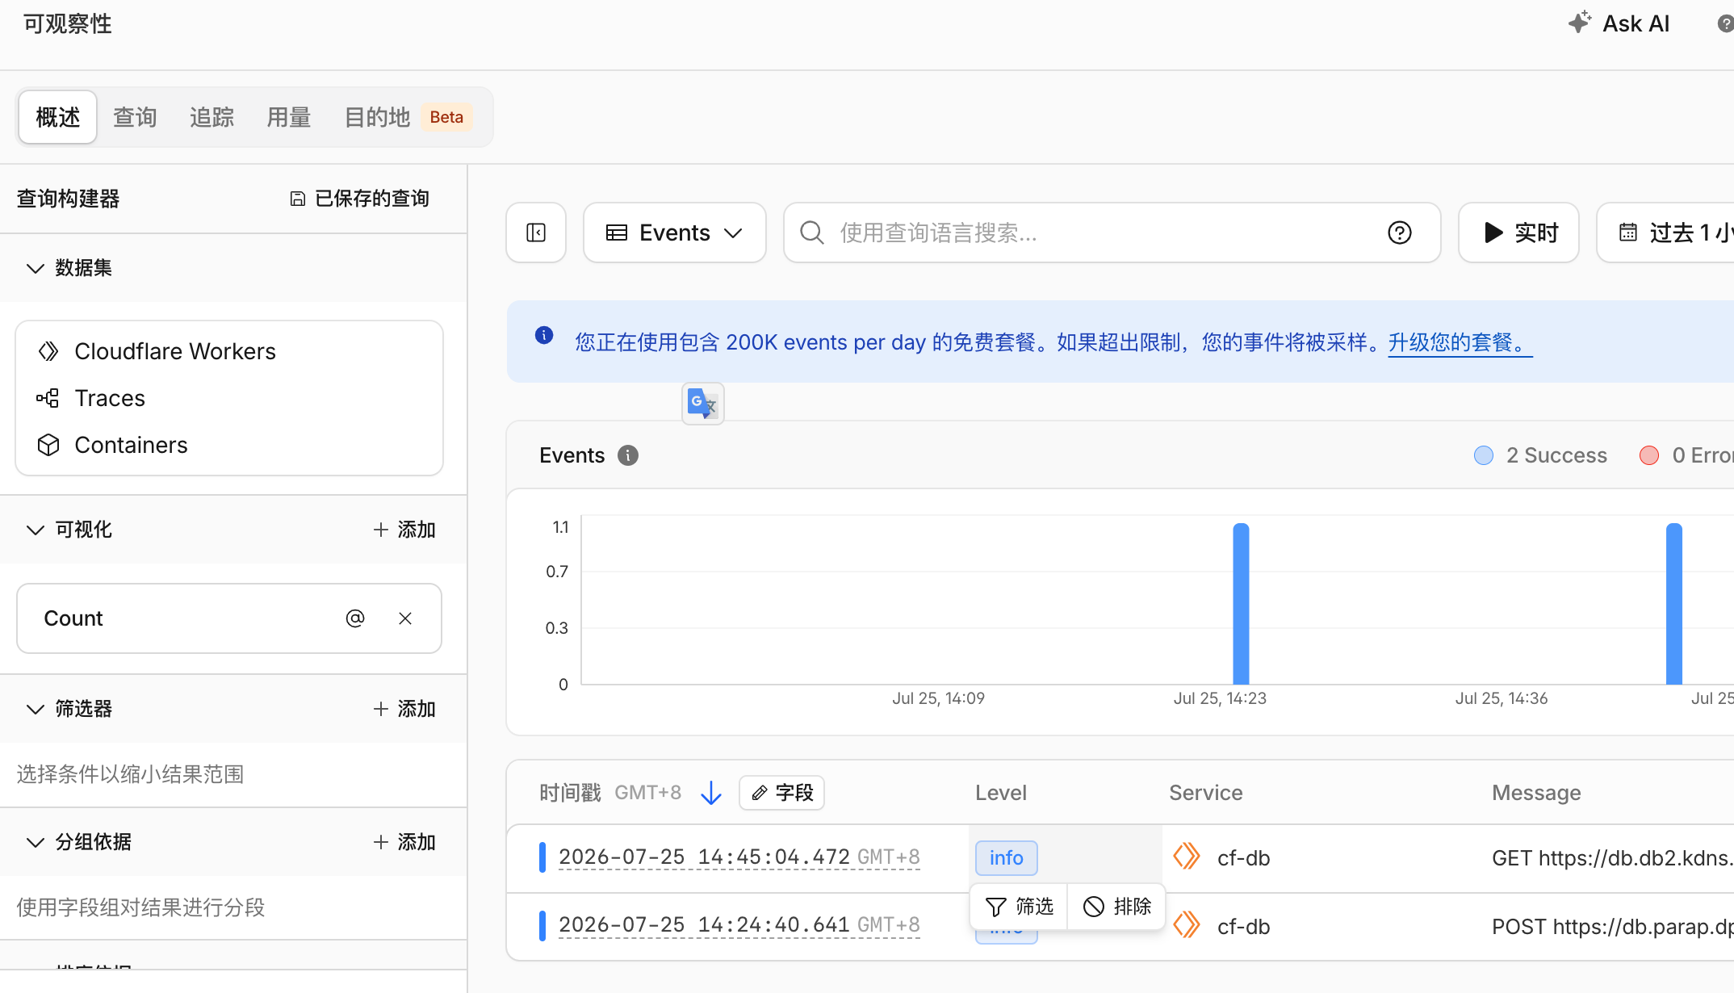Click the help icon beside Ask AI

pyautogui.click(x=1725, y=24)
